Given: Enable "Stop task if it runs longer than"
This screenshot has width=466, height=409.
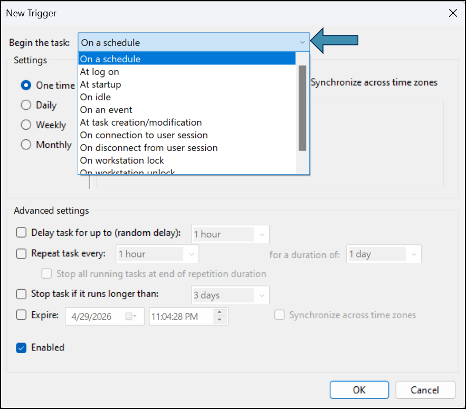Looking at the screenshot, I should click(x=22, y=294).
